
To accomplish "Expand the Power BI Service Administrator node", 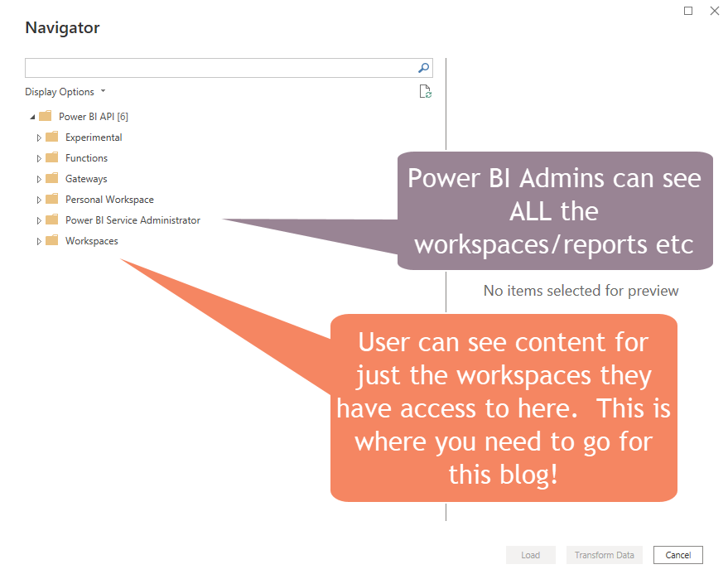I will pos(39,220).
